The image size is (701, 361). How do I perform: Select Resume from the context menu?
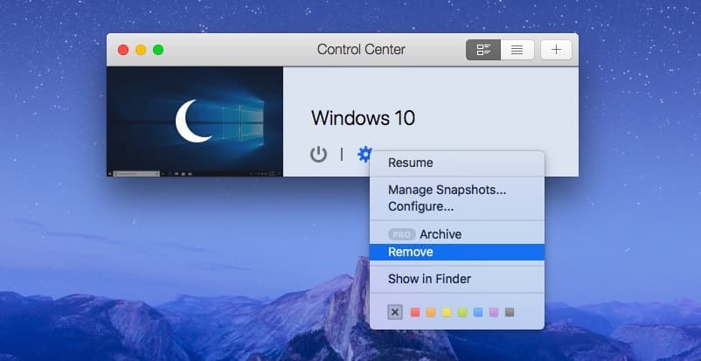(x=457, y=163)
